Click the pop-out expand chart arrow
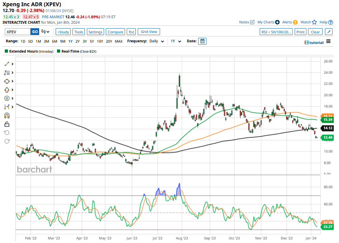This screenshot has height=243, width=339. (x=329, y=32)
